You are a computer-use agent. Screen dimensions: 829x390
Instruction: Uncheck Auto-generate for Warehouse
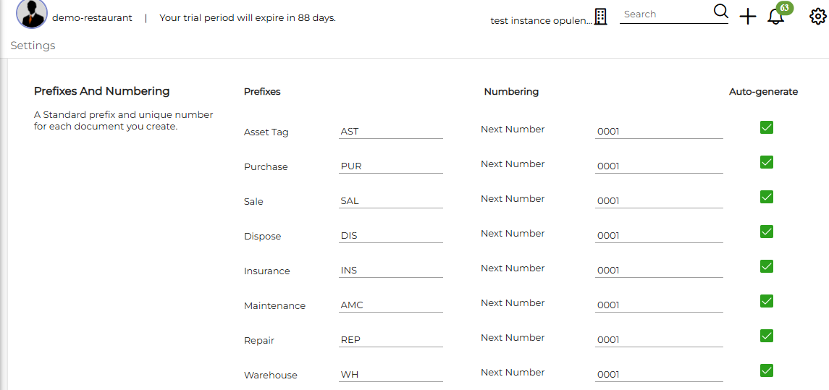(766, 370)
